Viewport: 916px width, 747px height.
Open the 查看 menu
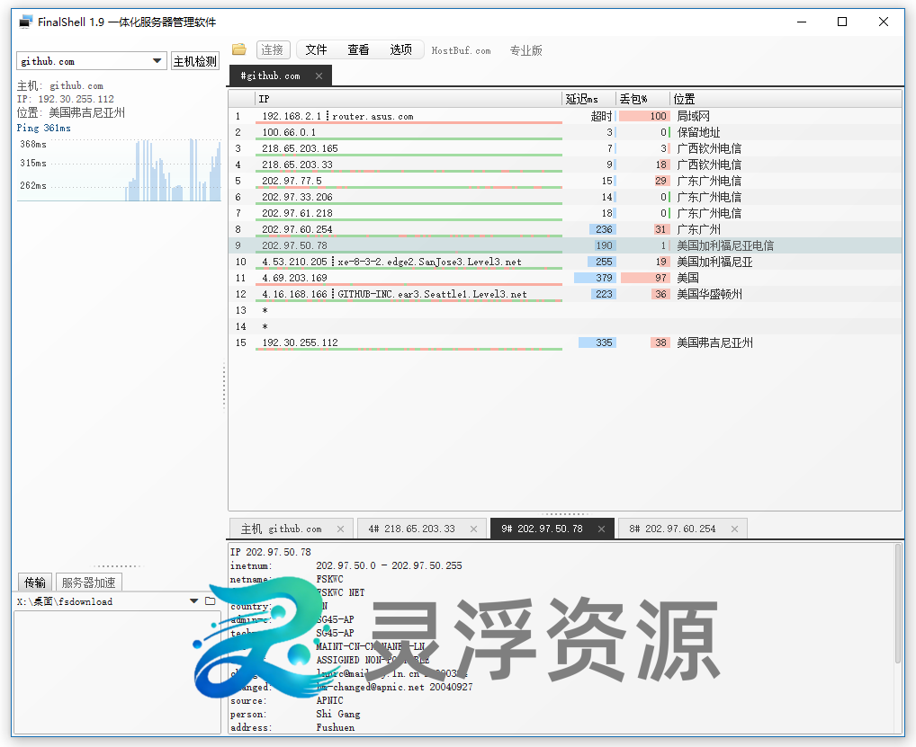(x=358, y=50)
